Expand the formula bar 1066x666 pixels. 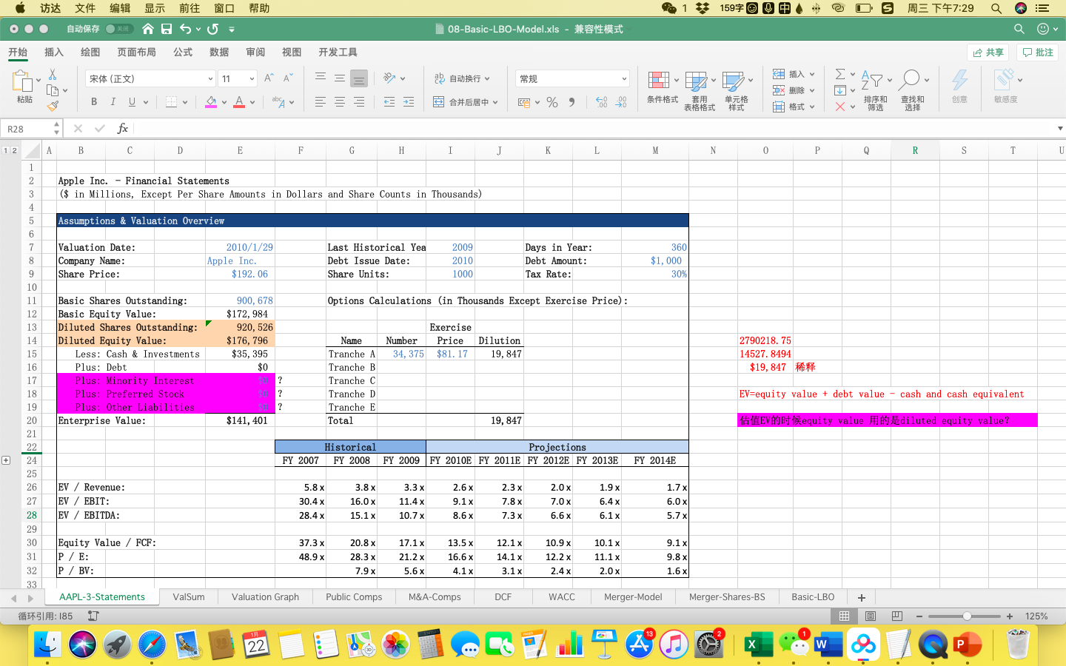(x=1059, y=129)
